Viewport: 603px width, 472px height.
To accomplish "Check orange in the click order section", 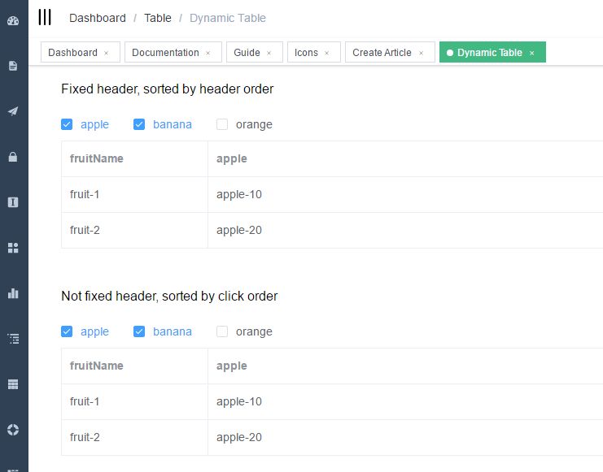I will click(222, 331).
